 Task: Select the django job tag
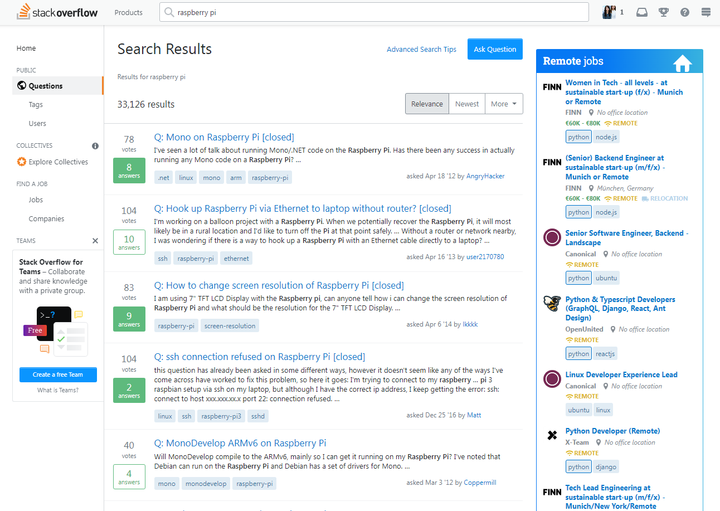pyautogui.click(x=606, y=467)
